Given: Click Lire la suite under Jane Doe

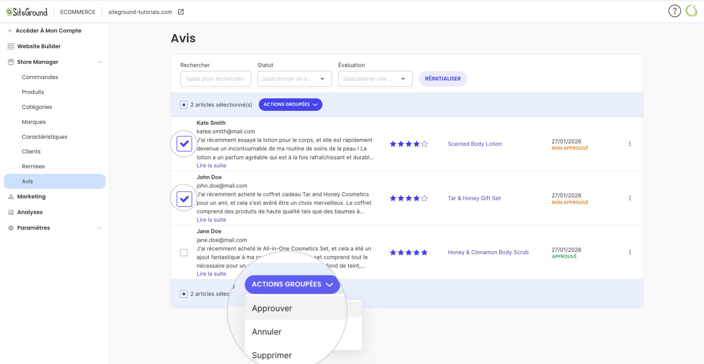Looking at the screenshot, I should coord(211,274).
